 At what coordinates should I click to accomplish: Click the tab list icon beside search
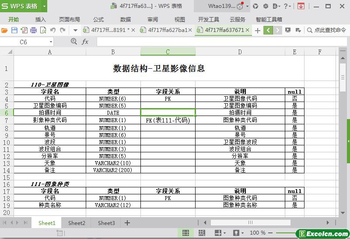click(298, 30)
